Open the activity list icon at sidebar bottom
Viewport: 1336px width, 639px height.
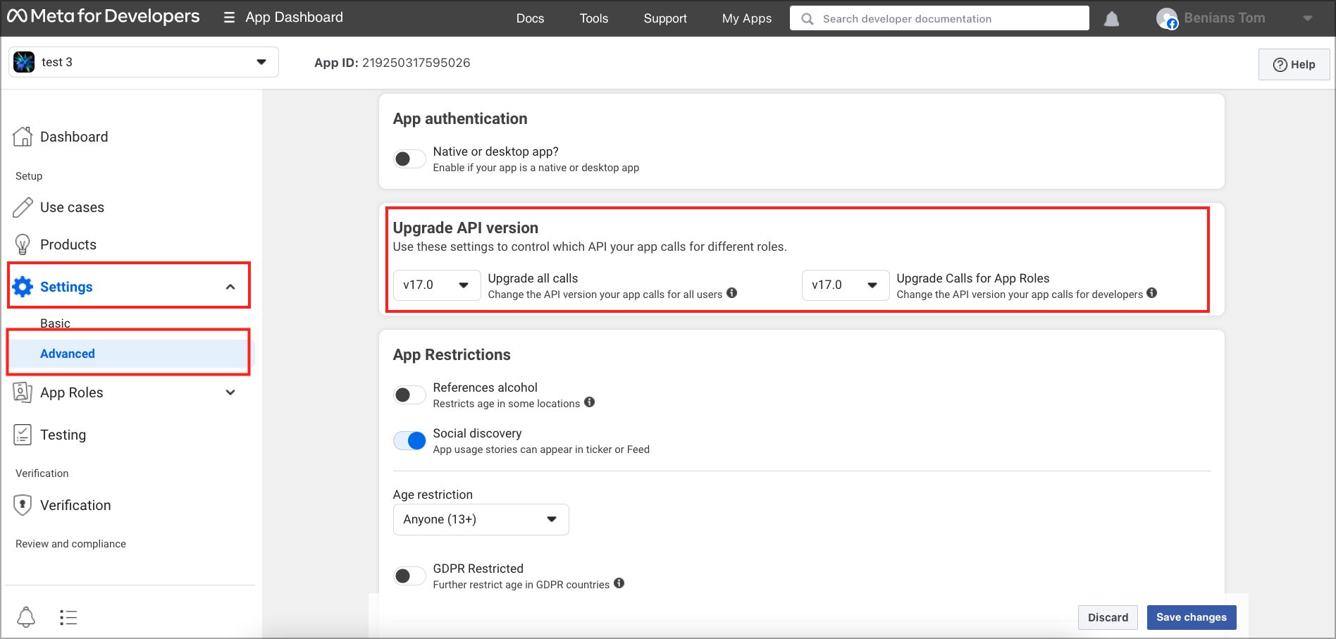coord(68,618)
